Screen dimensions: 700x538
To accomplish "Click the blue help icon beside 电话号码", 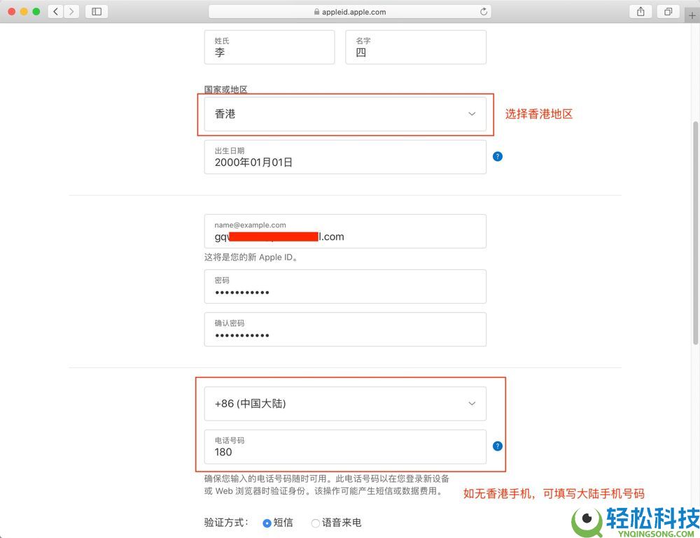I will click(x=497, y=446).
